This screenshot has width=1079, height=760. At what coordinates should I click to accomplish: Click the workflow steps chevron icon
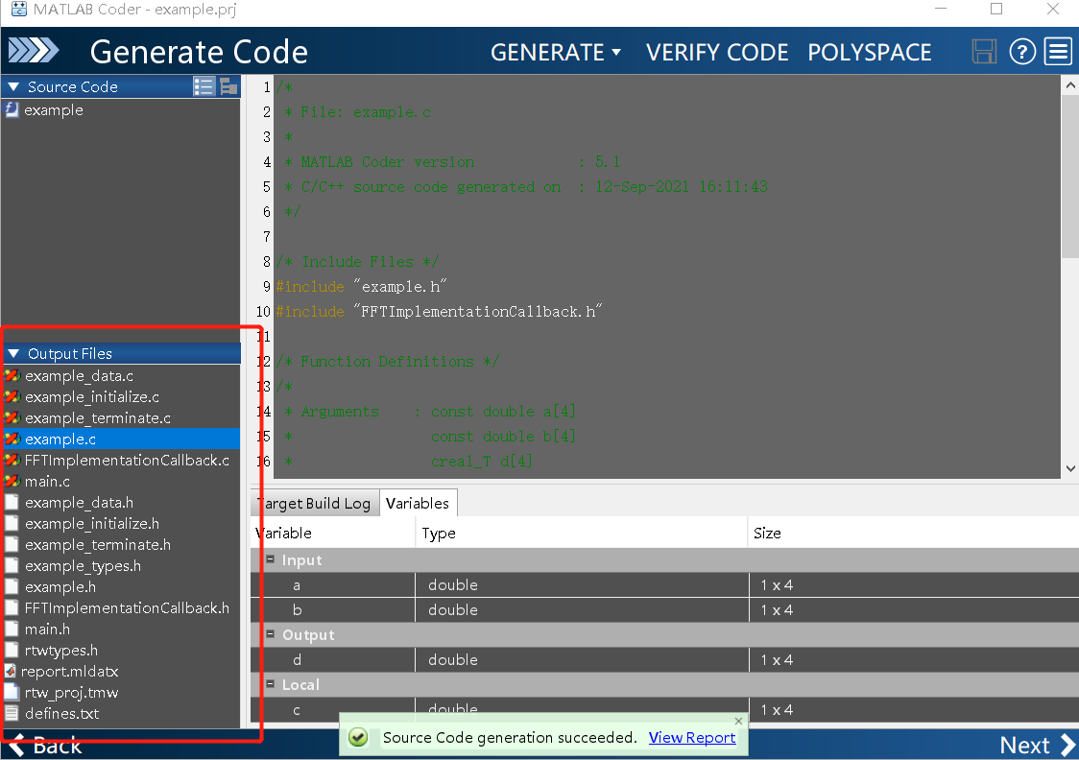coord(33,51)
